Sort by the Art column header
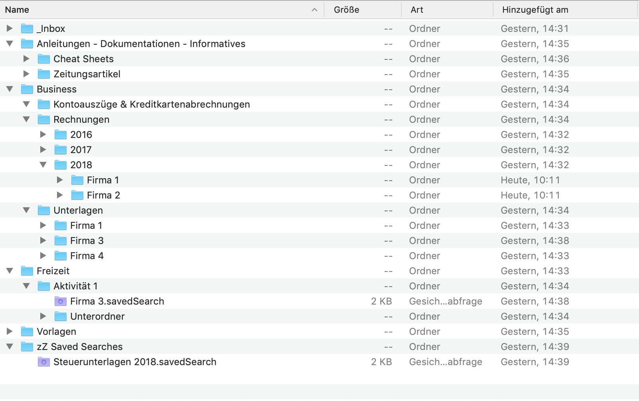This screenshot has width=639, height=401. click(417, 10)
